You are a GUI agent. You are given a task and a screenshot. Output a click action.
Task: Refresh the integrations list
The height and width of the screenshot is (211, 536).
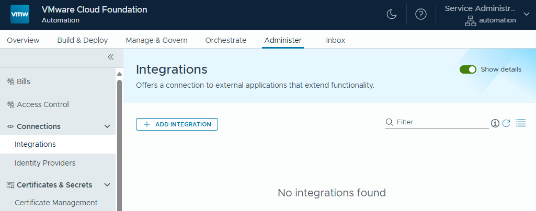coord(506,123)
